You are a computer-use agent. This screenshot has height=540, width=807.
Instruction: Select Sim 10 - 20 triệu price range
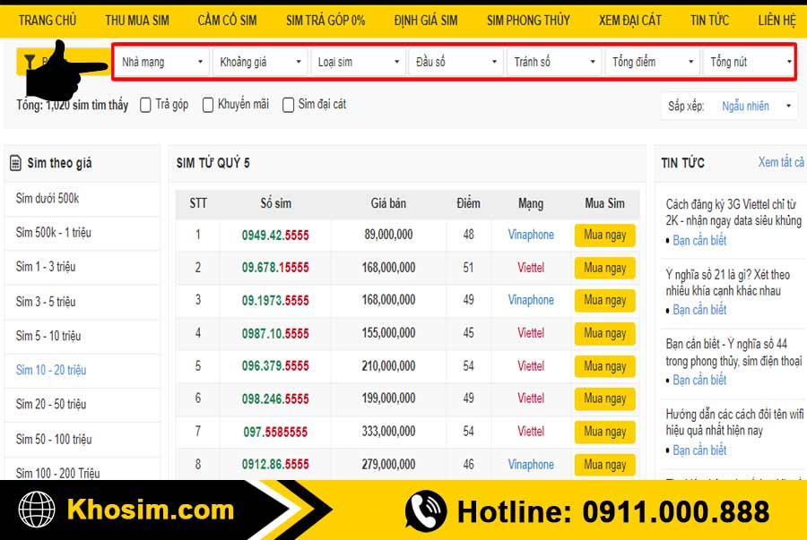click(x=51, y=370)
